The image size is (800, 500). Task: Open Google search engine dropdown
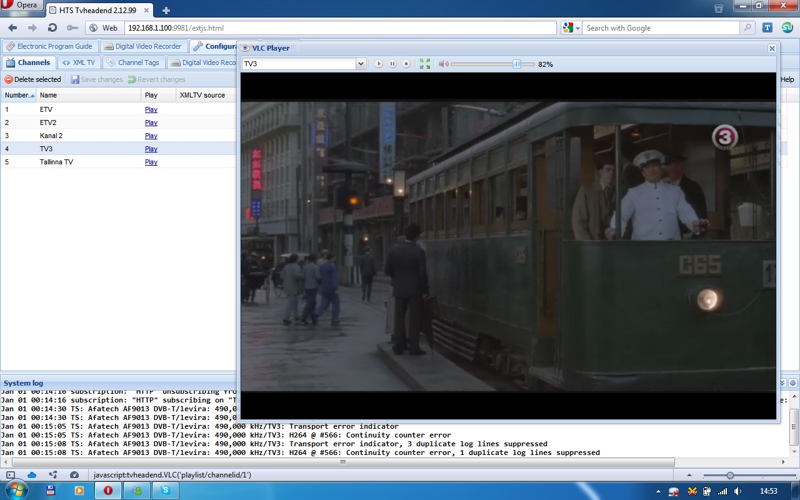point(571,28)
